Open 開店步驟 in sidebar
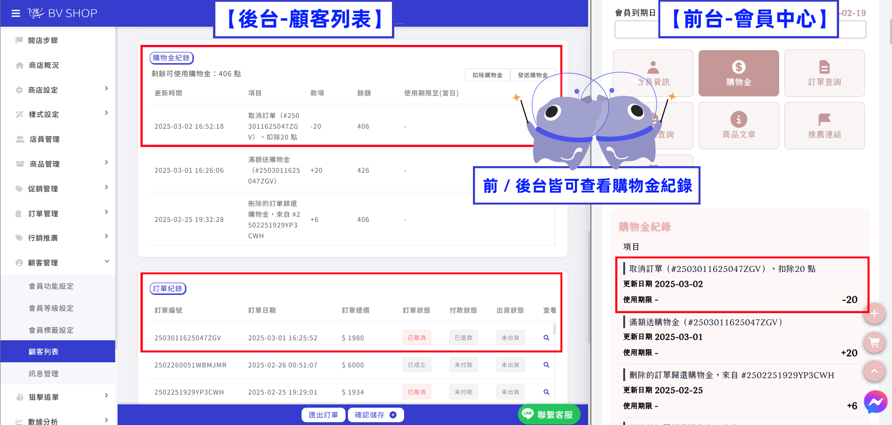 (58, 40)
